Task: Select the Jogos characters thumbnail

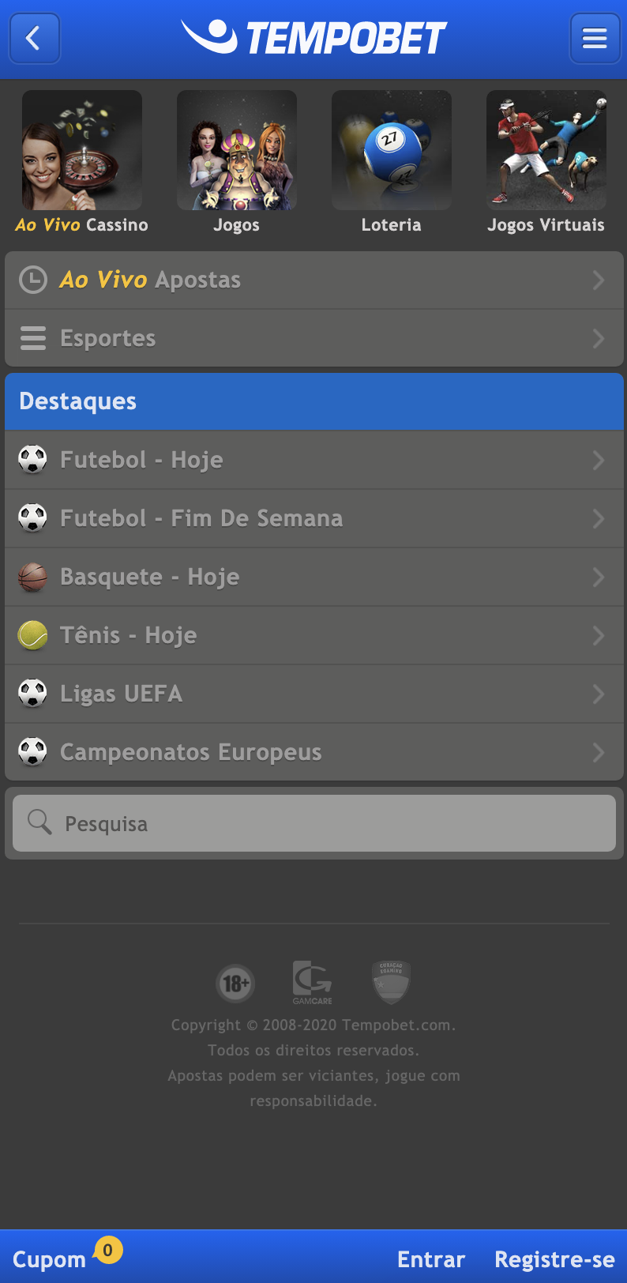Action: pos(237,150)
